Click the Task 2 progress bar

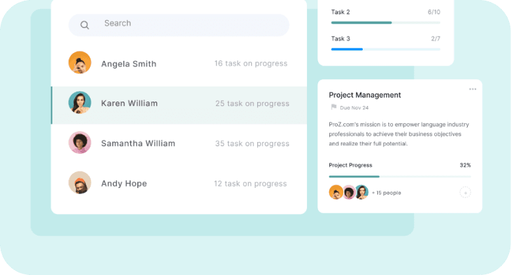click(386, 23)
